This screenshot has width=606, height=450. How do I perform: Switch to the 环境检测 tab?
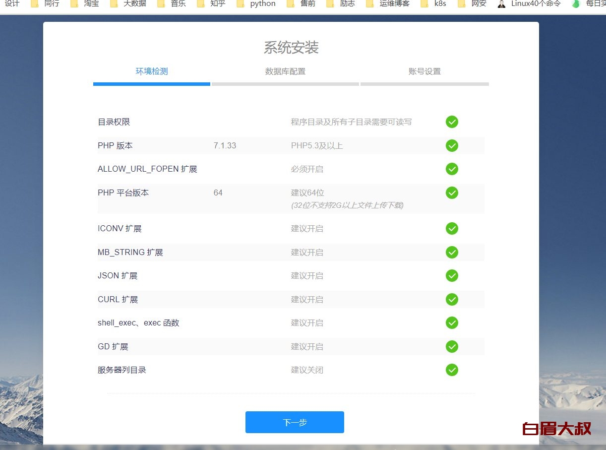(152, 71)
